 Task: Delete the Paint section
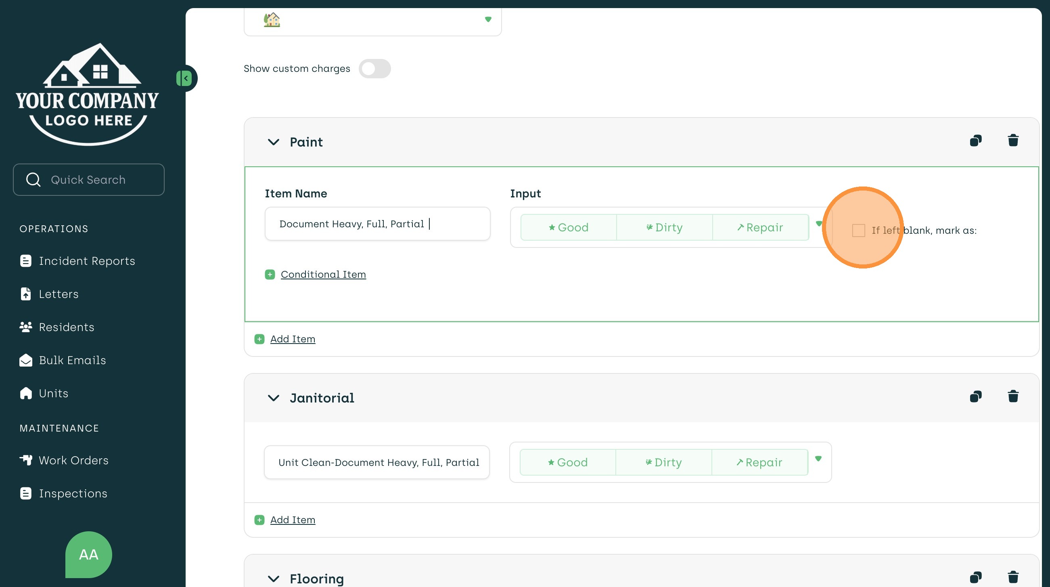[1013, 141]
